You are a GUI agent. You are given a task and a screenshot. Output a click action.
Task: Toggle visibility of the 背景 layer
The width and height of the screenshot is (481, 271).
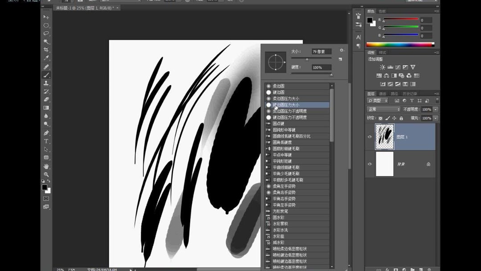coord(370,164)
